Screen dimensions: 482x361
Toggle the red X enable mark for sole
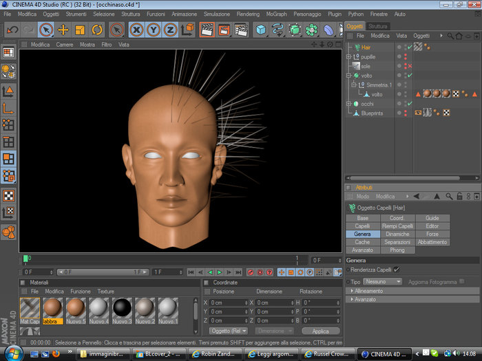pyautogui.click(x=409, y=66)
